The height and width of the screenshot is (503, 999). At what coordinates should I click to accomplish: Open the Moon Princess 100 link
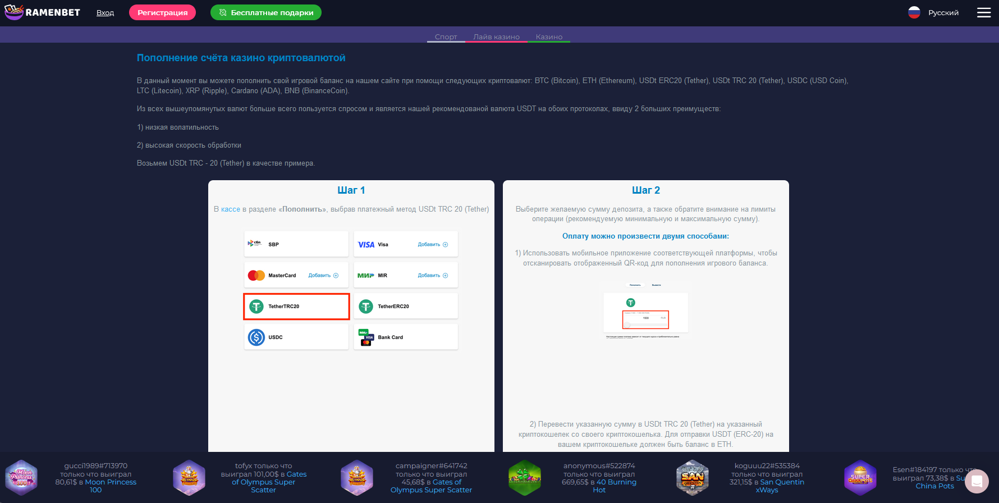coord(110,486)
